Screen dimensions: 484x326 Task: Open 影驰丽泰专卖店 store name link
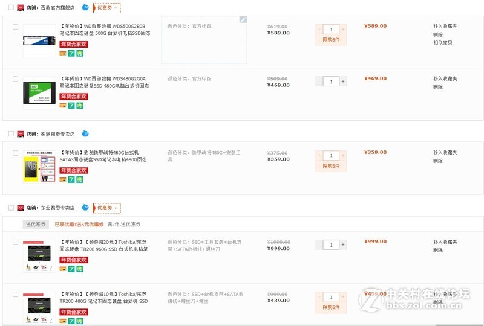click(x=57, y=135)
